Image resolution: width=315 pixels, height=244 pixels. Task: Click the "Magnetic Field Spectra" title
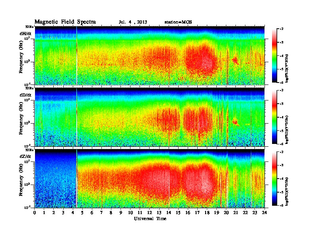(x=65, y=22)
